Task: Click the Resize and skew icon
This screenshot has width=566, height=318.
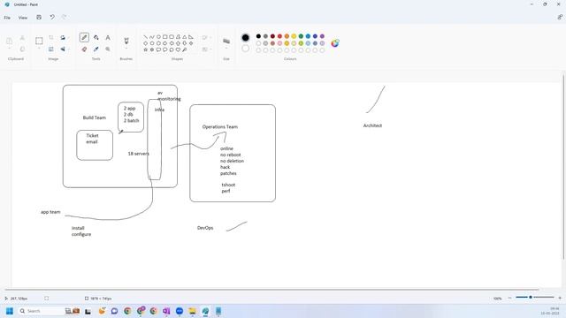Action: (51, 49)
